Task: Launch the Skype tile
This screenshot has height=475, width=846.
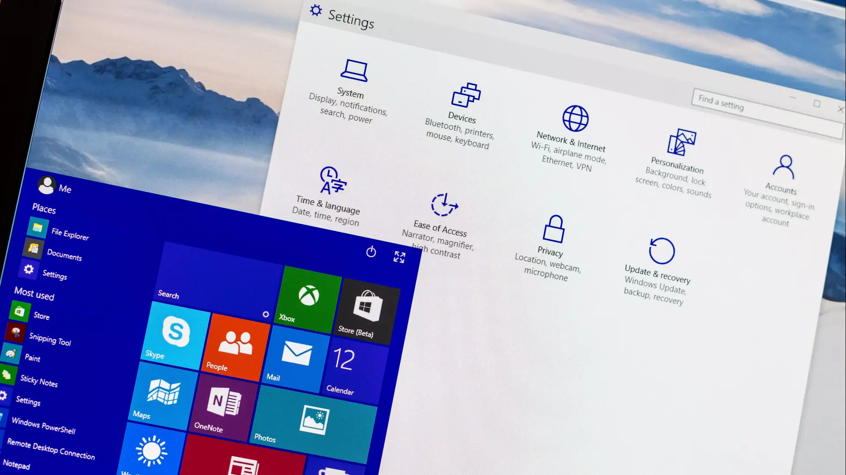Action: tap(175, 336)
